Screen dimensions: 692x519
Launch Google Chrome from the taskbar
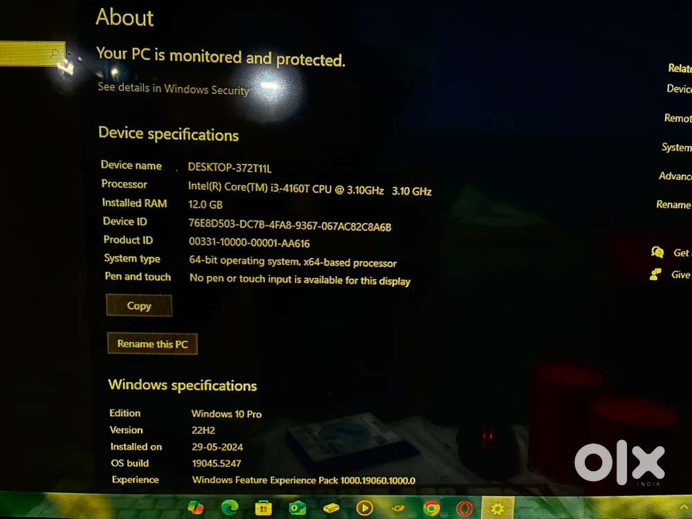tap(431, 509)
